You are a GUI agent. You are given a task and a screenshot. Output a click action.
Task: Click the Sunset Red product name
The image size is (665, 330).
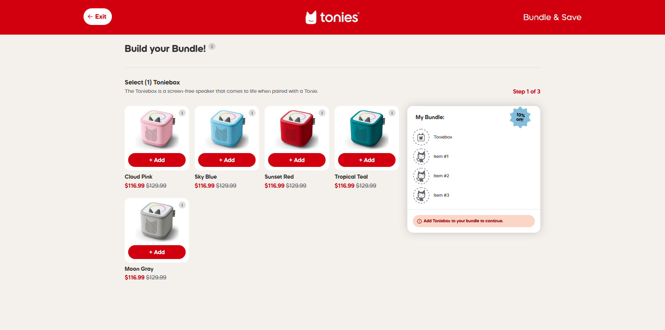279,177
